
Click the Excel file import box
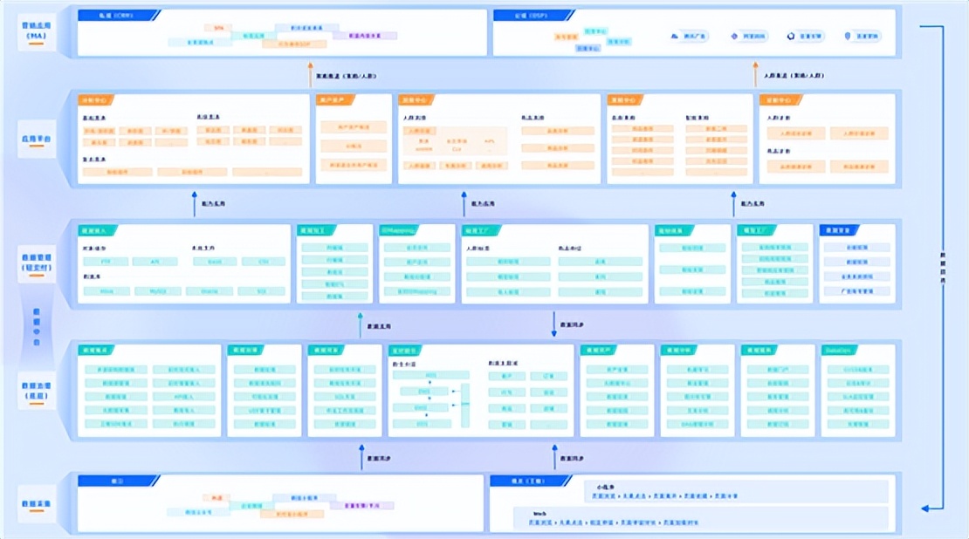(215, 262)
